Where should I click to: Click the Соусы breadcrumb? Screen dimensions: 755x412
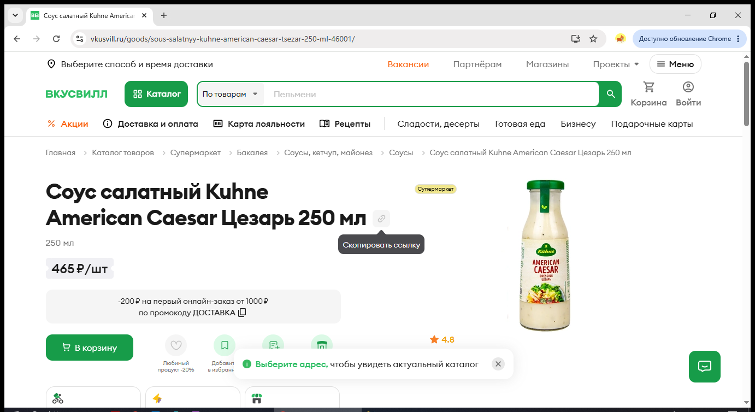[401, 153]
